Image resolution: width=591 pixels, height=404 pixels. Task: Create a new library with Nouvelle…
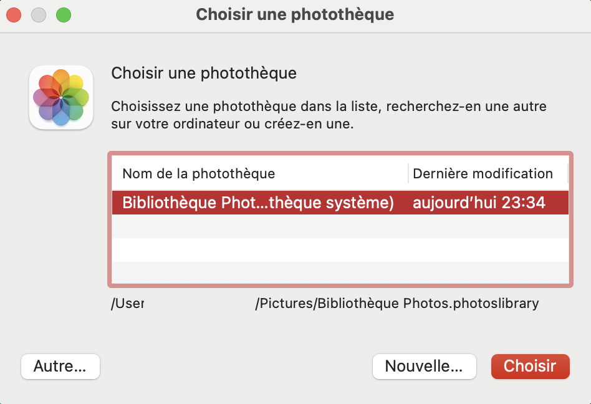click(x=424, y=366)
